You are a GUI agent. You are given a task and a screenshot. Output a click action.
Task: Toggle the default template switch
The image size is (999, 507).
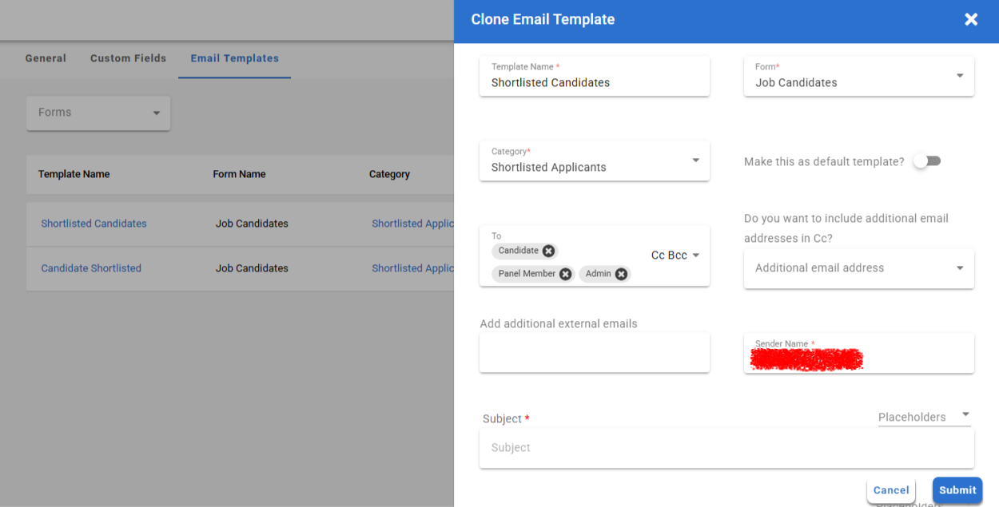(927, 161)
